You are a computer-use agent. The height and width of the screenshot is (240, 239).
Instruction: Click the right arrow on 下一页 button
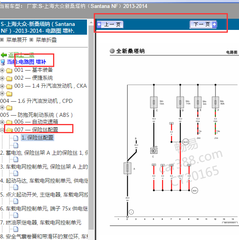[214, 24]
